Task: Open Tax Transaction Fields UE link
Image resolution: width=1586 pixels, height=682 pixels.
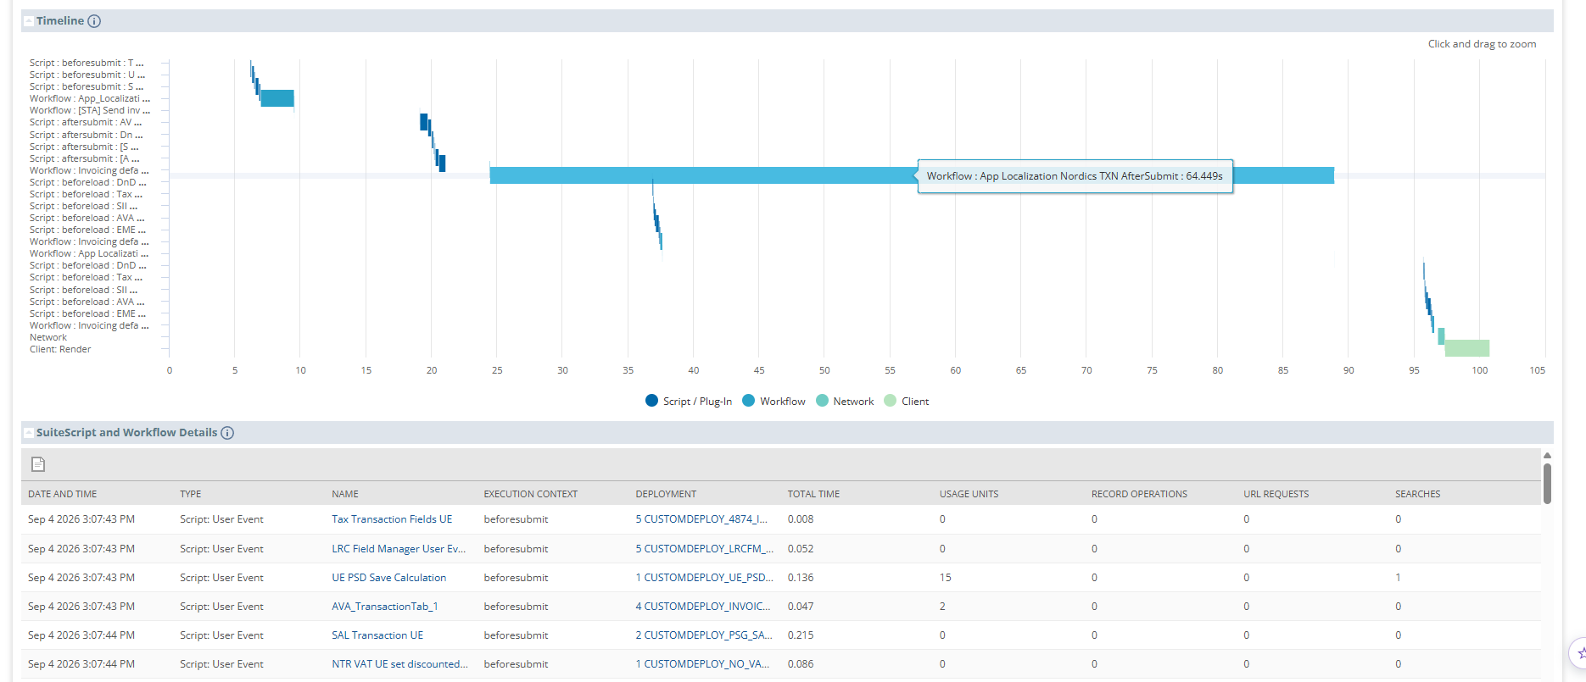Action: pyautogui.click(x=392, y=519)
